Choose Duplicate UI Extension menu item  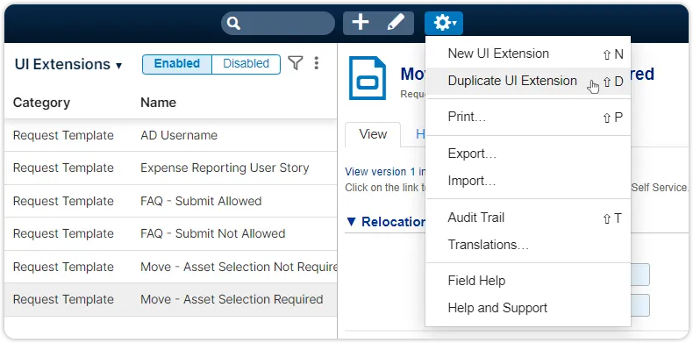point(528,81)
